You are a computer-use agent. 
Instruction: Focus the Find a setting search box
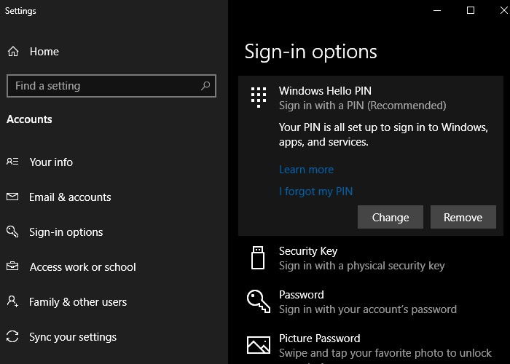click(111, 86)
